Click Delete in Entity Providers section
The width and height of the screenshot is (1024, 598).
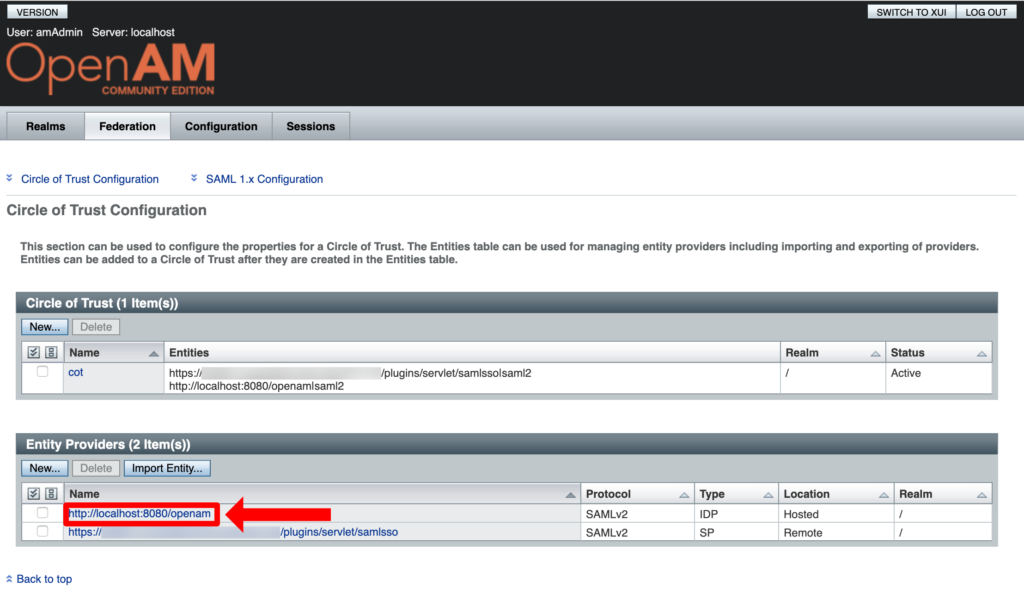point(96,468)
